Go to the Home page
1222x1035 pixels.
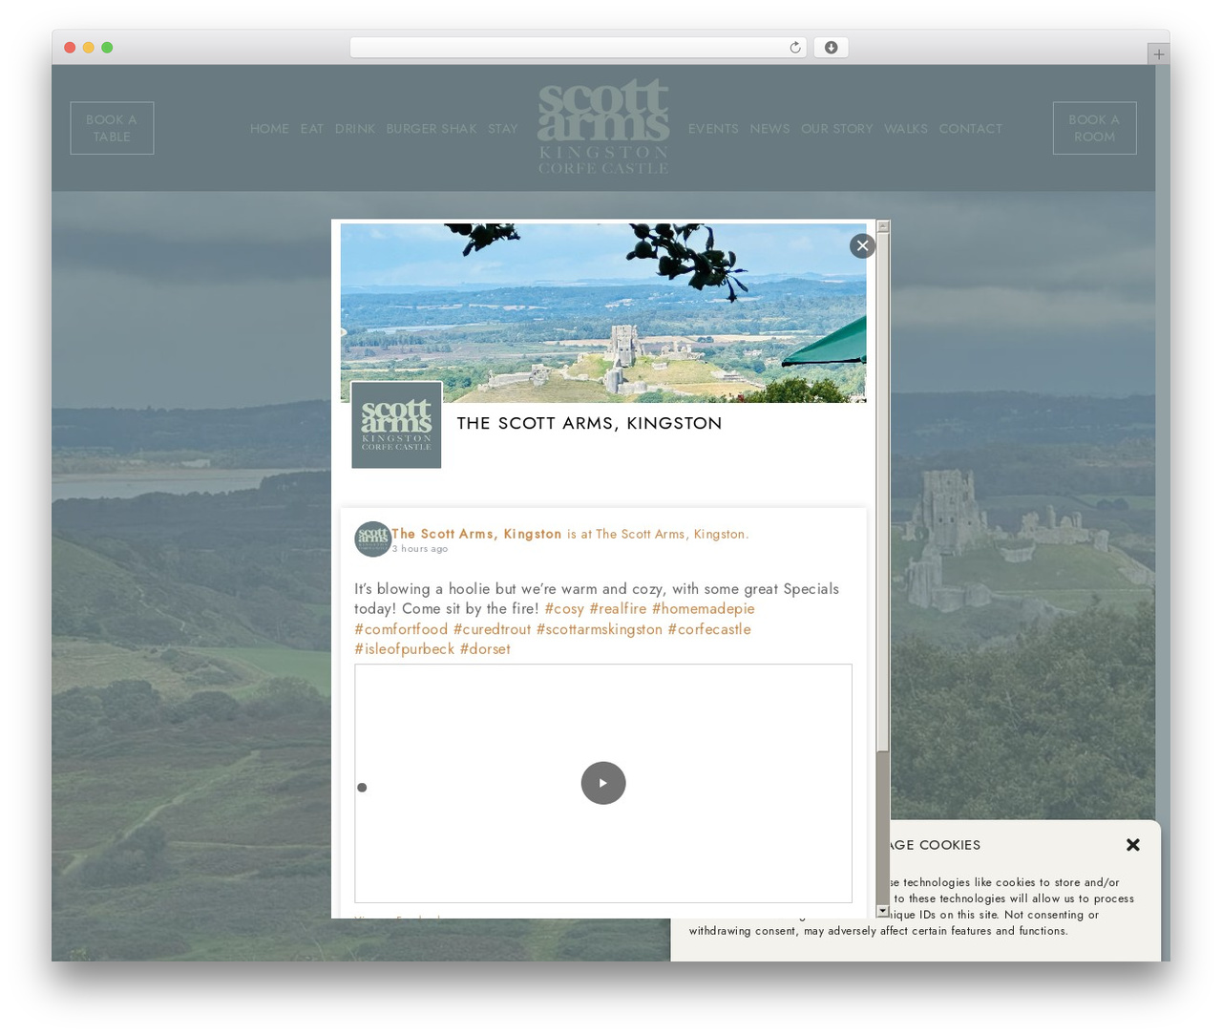click(x=269, y=129)
